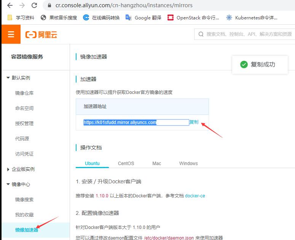Open the OpenStack 命令行 bookmark
The image size is (295, 240).
coord(193,17)
